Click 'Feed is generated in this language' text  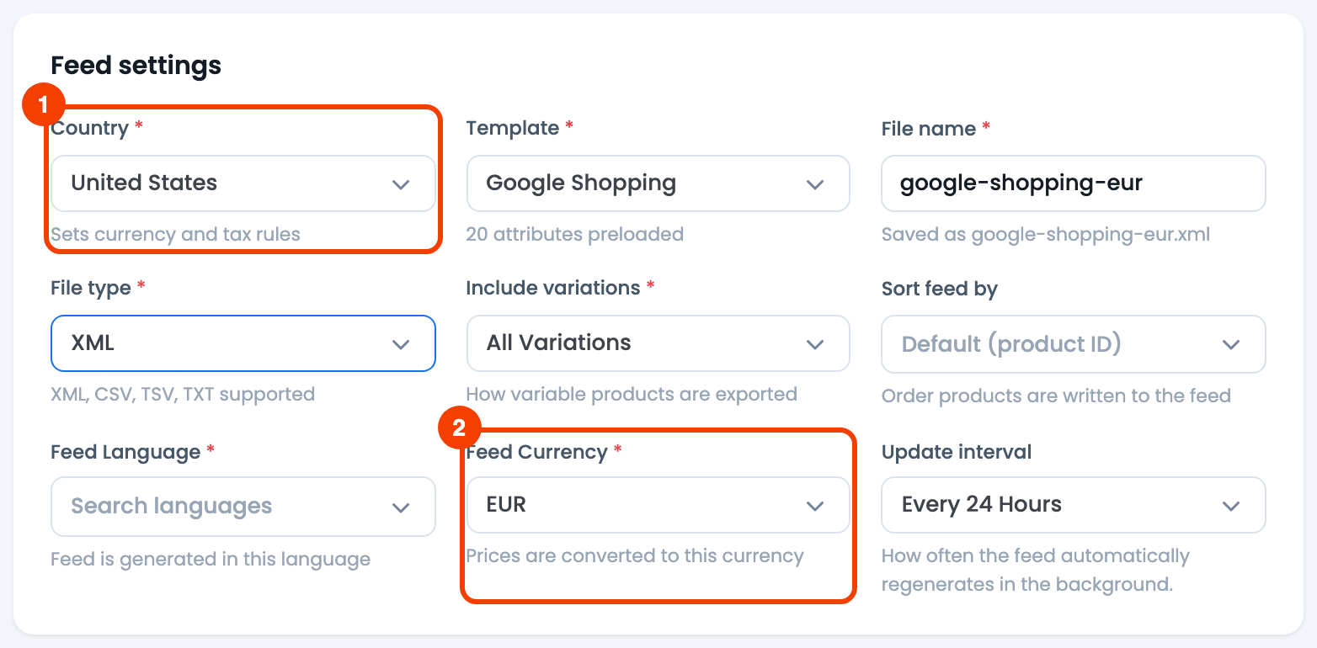pos(211,560)
